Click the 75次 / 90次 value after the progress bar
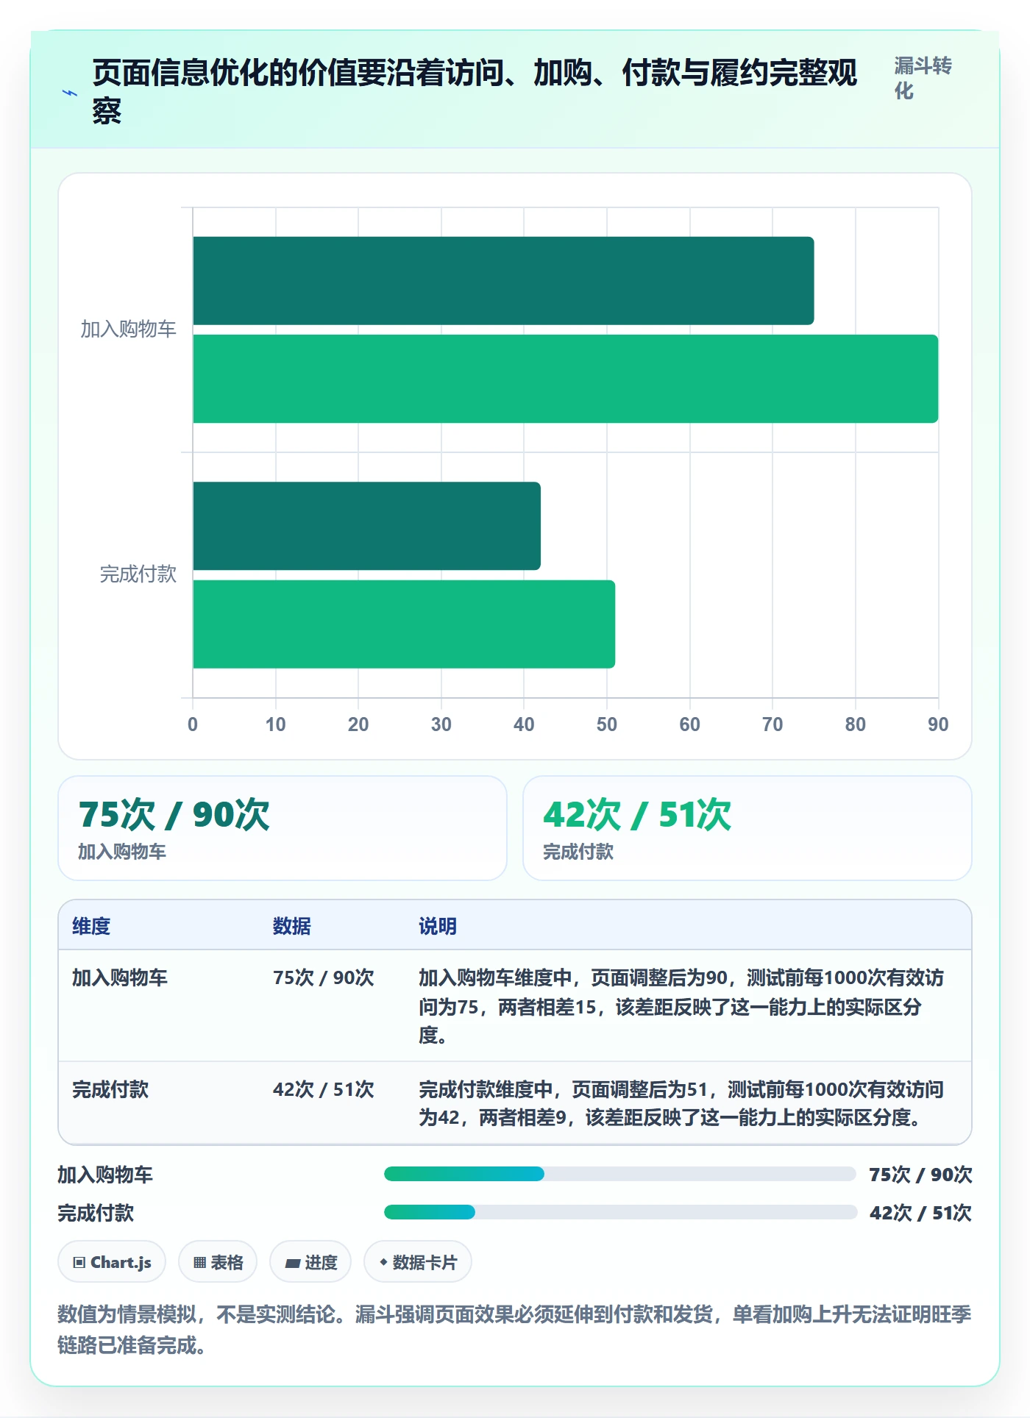The image size is (1030, 1418). coord(920,1175)
